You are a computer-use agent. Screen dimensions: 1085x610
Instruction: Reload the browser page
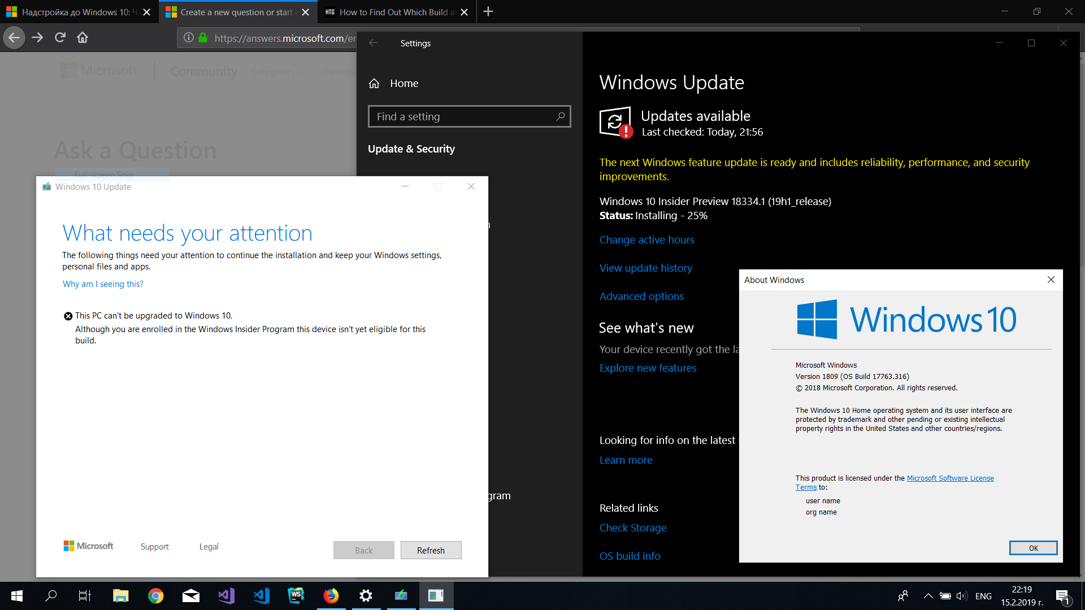[60, 38]
